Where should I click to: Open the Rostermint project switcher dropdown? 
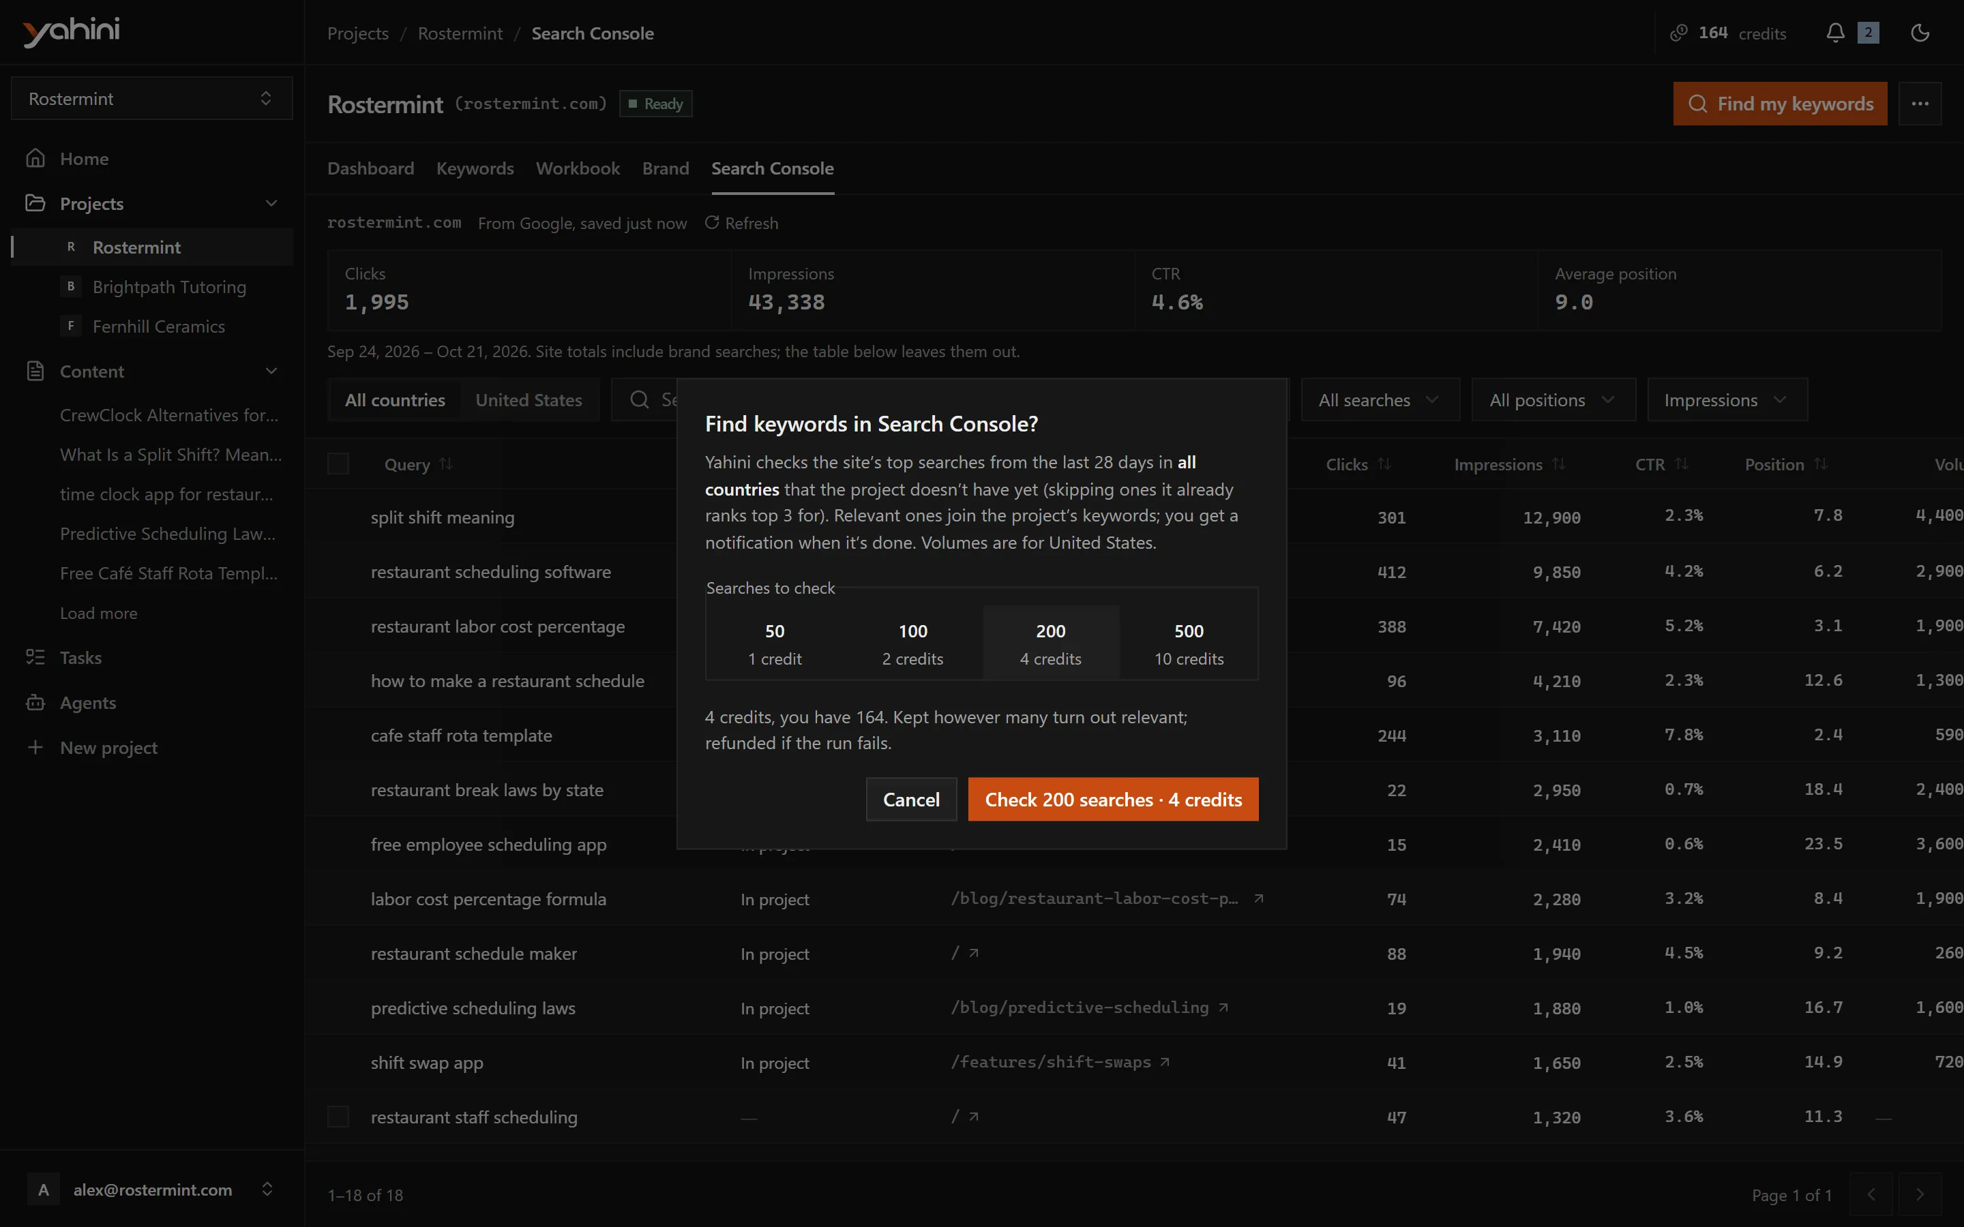tap(152, 98)
